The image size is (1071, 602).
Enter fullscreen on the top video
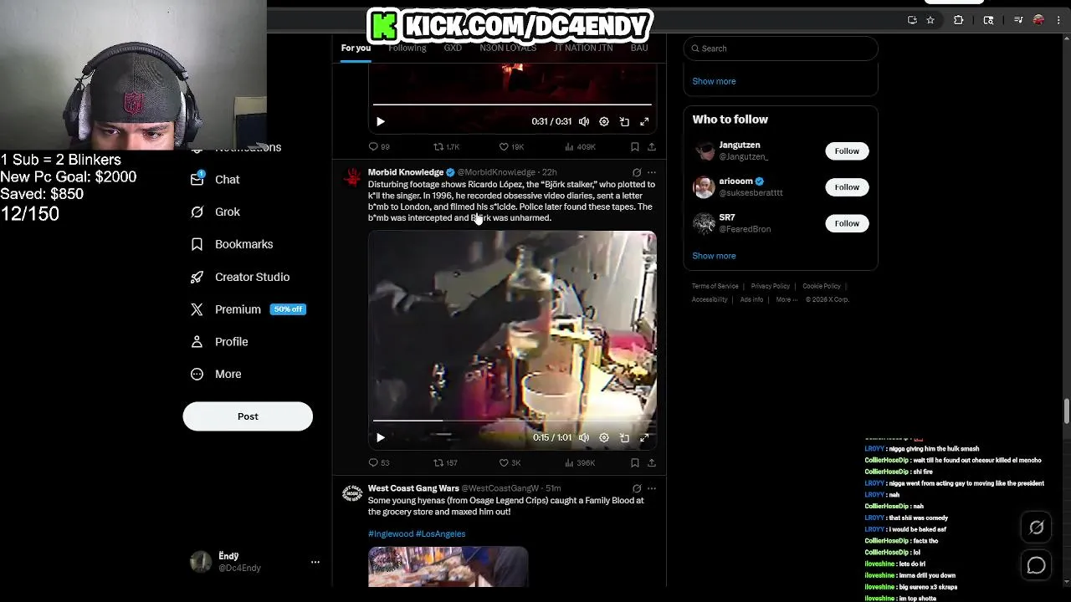pos(644,121)
